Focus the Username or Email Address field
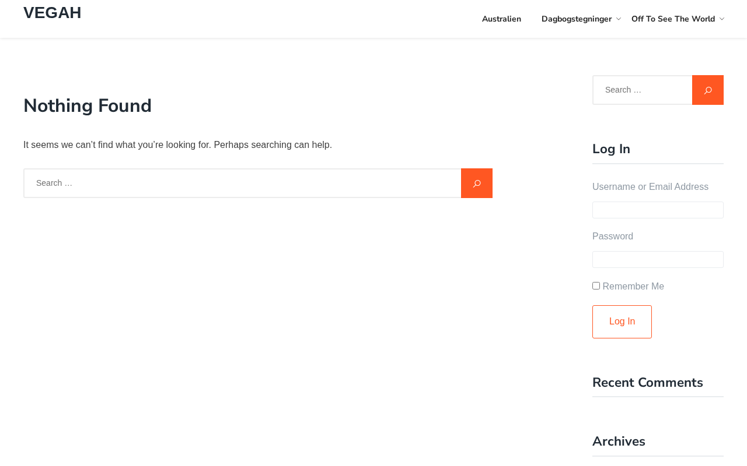Image resolution: width=747 pixels, height=466 pixels. pos(658,210)
